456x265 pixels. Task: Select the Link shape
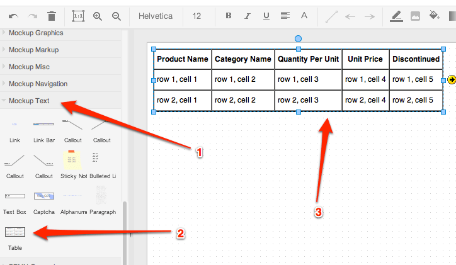click(14, 131)
